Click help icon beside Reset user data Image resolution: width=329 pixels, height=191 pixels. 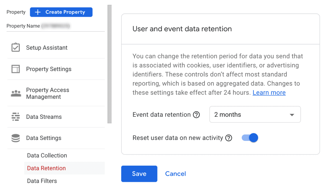click(x=228, y=138)
